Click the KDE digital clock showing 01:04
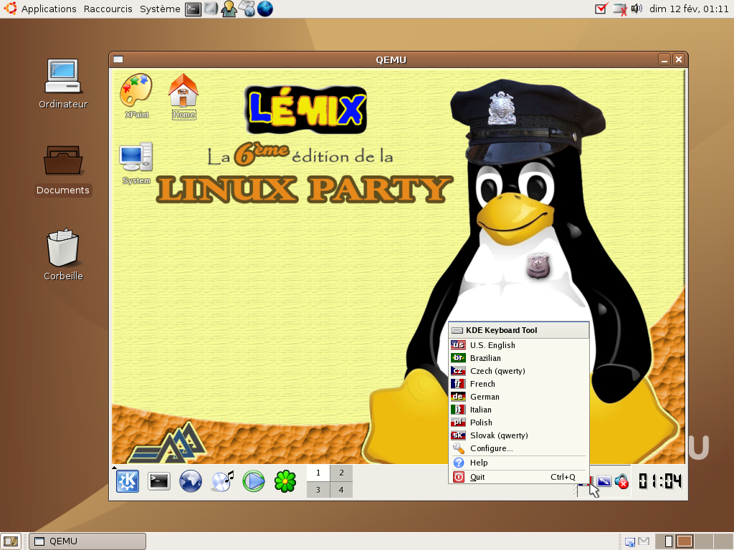The height and width of the screenshot is (550, 734). coord(660,481)
